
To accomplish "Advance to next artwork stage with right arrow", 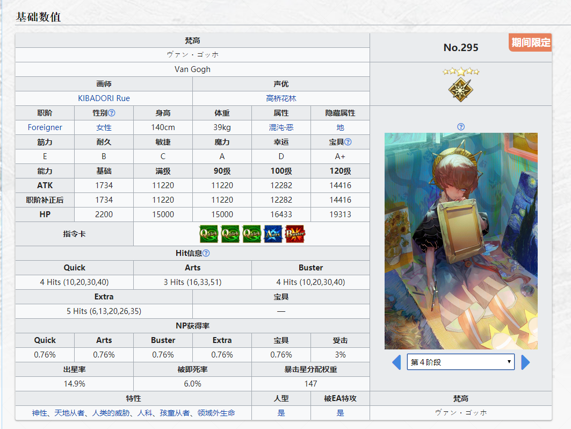I will [x=525, y=362].
